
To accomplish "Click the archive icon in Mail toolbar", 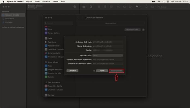I will coord(99,7).
